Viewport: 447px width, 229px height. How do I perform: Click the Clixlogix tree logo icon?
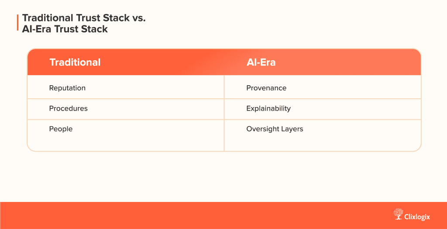pos(398,214)
